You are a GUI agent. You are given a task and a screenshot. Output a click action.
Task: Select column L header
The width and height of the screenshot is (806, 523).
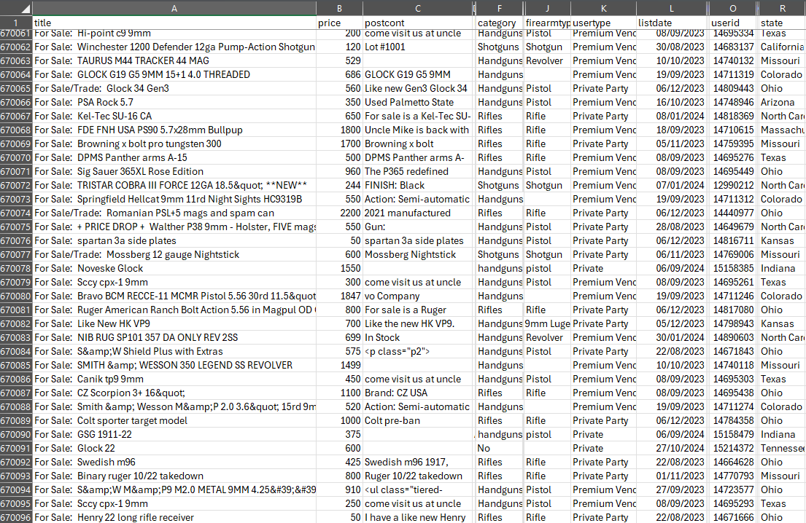coord(671,8)
